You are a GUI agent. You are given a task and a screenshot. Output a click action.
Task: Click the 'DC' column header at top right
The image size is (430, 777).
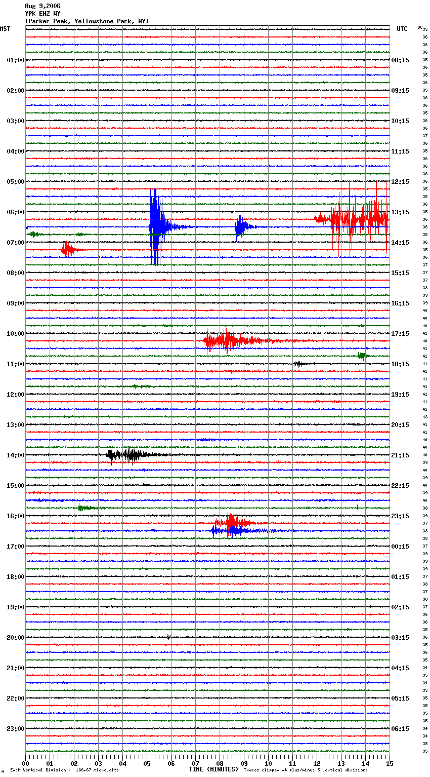(420, 27)
